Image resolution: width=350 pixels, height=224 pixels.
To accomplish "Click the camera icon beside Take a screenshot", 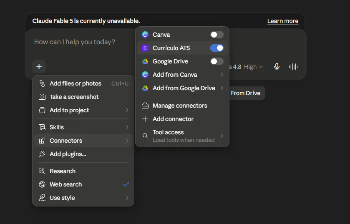I will point(42,97).
